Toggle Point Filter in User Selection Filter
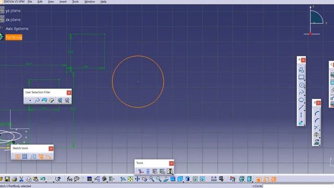The width and height of the screenshot is (334, 188). click(30, 100)
